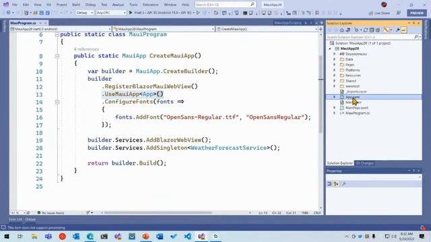This screenshot has width=431, height=242.
Task: Click split editor plus icon
Action: [x=321, y=29]
